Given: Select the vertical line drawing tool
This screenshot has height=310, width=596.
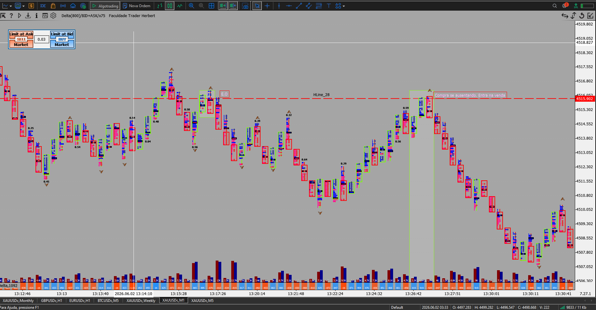Looking at the screenshot, I should click(x=279, y=6).
